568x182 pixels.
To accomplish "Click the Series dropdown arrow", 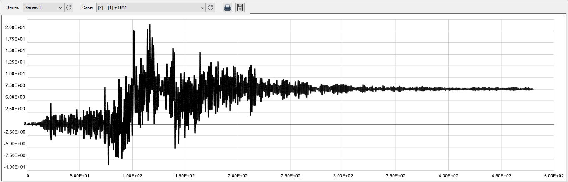I will [x=59, y=7].
